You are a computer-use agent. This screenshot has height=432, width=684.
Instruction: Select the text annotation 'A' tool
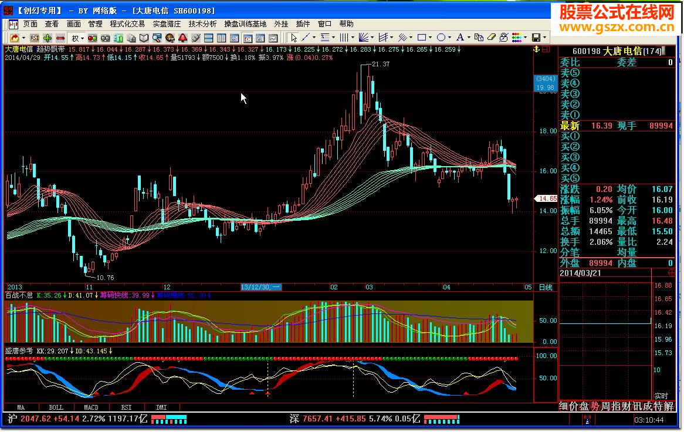(x=460, y=38)
